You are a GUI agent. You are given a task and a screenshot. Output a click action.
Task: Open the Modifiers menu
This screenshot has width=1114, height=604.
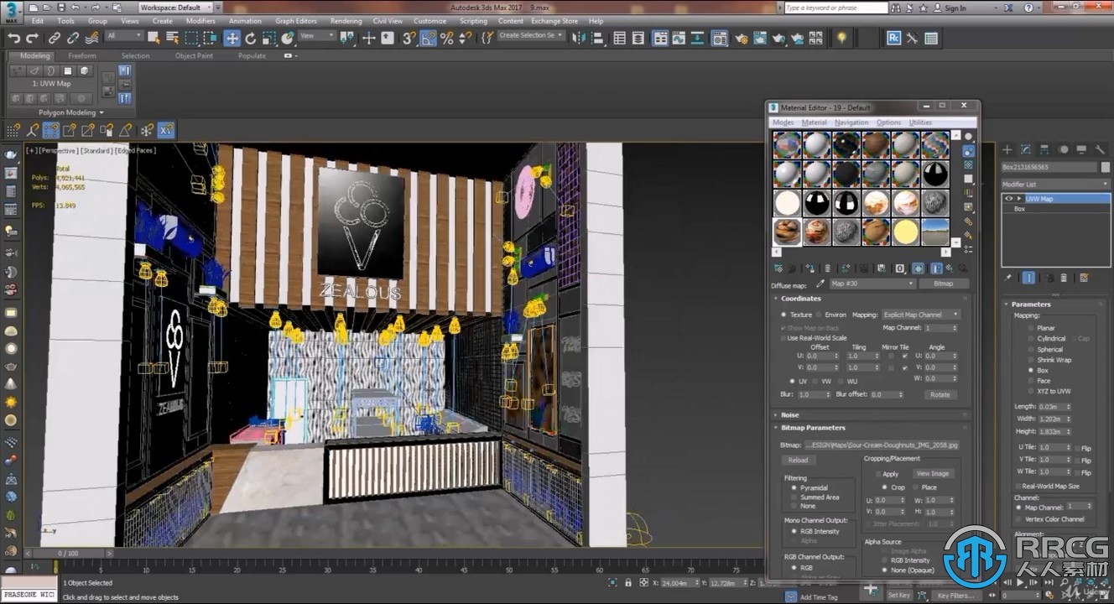[x=200, y=21]
